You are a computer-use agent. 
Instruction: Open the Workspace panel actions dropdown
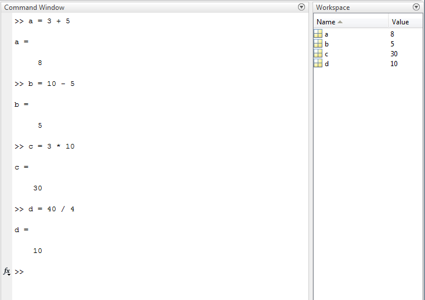416,7
